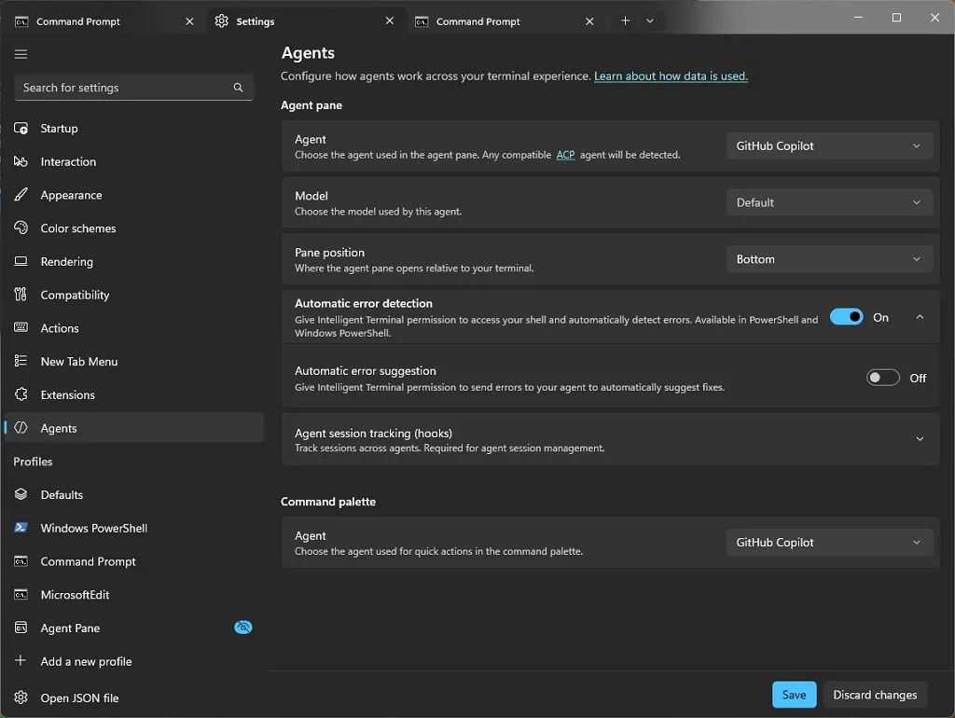The height and width of the screenshot is (718, 955).
Task: Select the MicrosoftEdit profile
Action: (x=134, y=594)
